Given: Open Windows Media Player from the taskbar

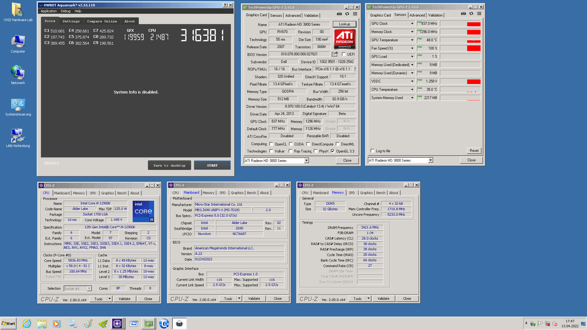Looking at the screenshot, I should click(57, 324).
